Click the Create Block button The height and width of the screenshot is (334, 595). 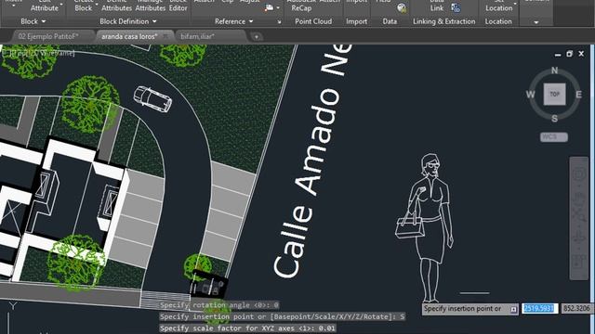click(x=84, y=6)
